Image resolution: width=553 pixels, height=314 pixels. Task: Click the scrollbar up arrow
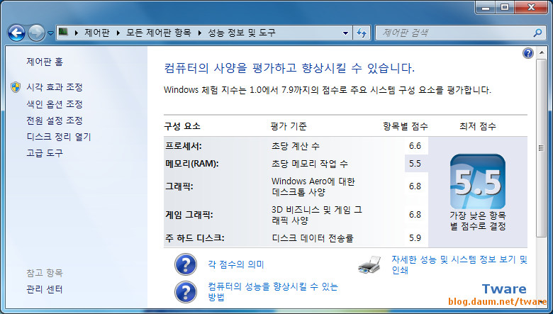click(x=541, y=54)
